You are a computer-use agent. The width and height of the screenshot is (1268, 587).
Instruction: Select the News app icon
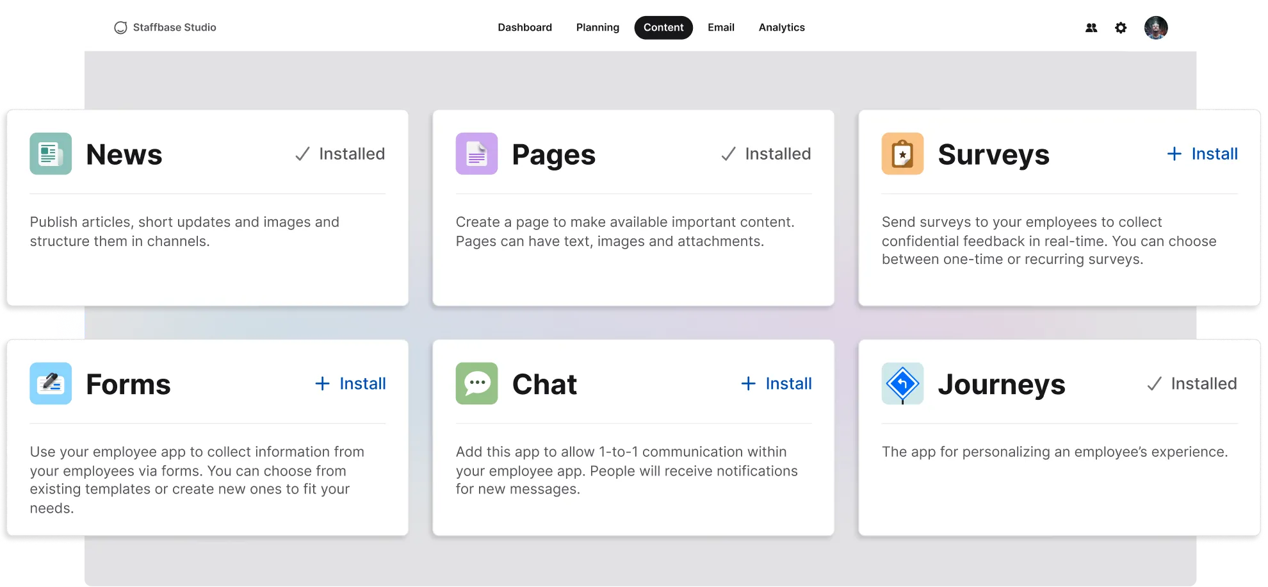pos(50,154)
